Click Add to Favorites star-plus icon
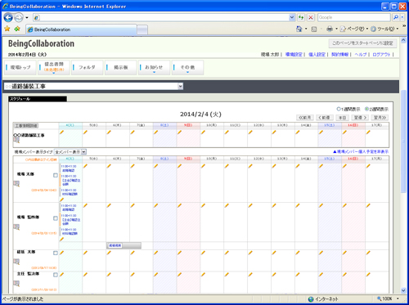 (17, 29)
